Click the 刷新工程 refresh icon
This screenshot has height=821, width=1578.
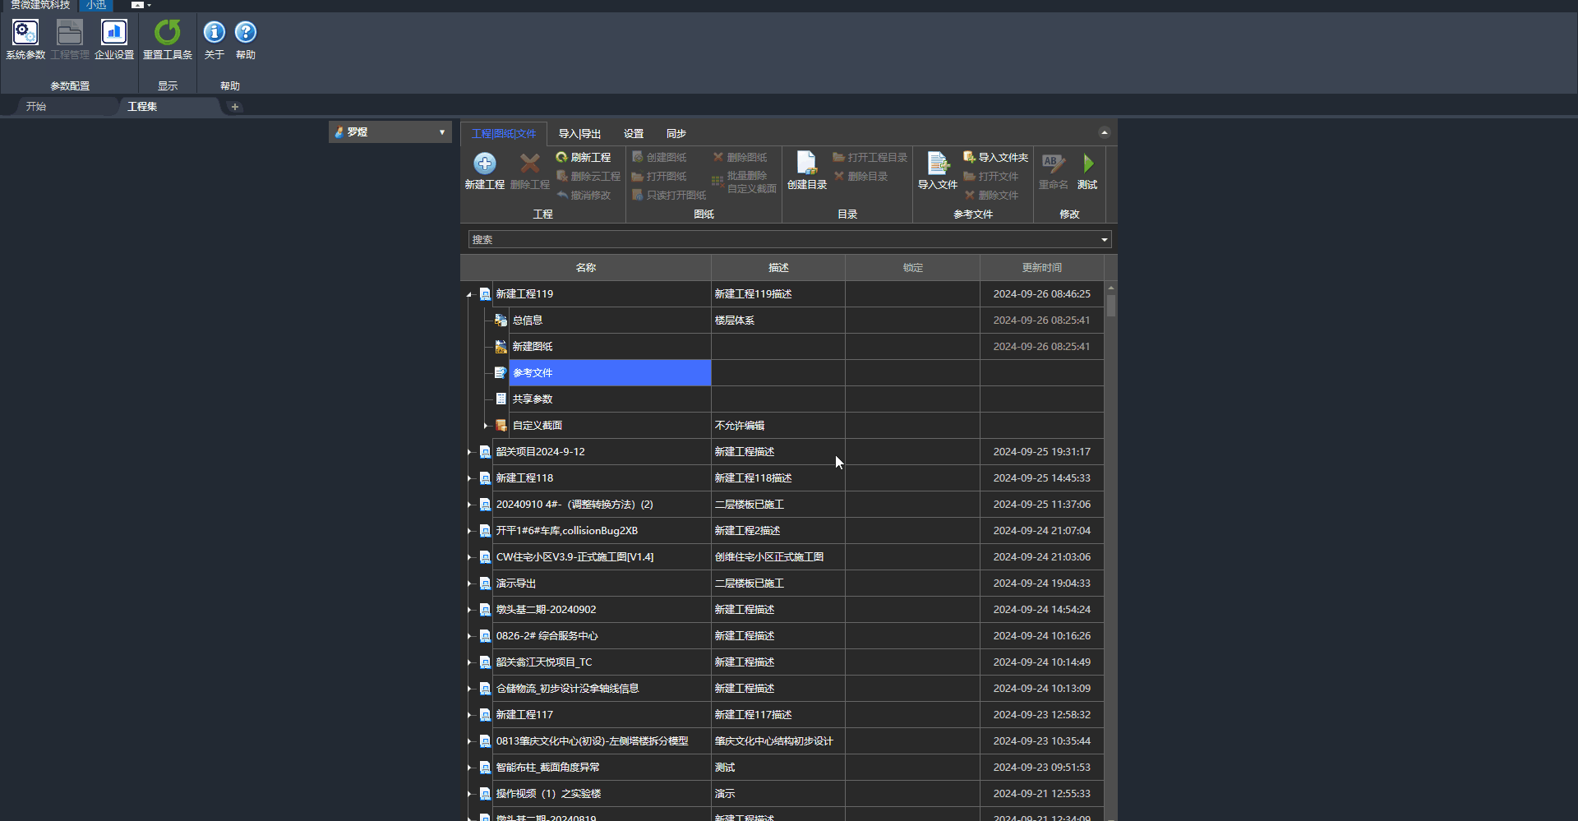click(x=562, y=157)
